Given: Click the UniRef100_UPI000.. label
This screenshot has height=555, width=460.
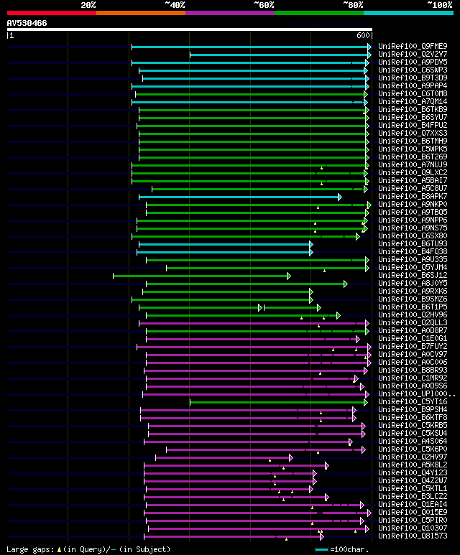Looking at the screenshot, I should [417, 394].
